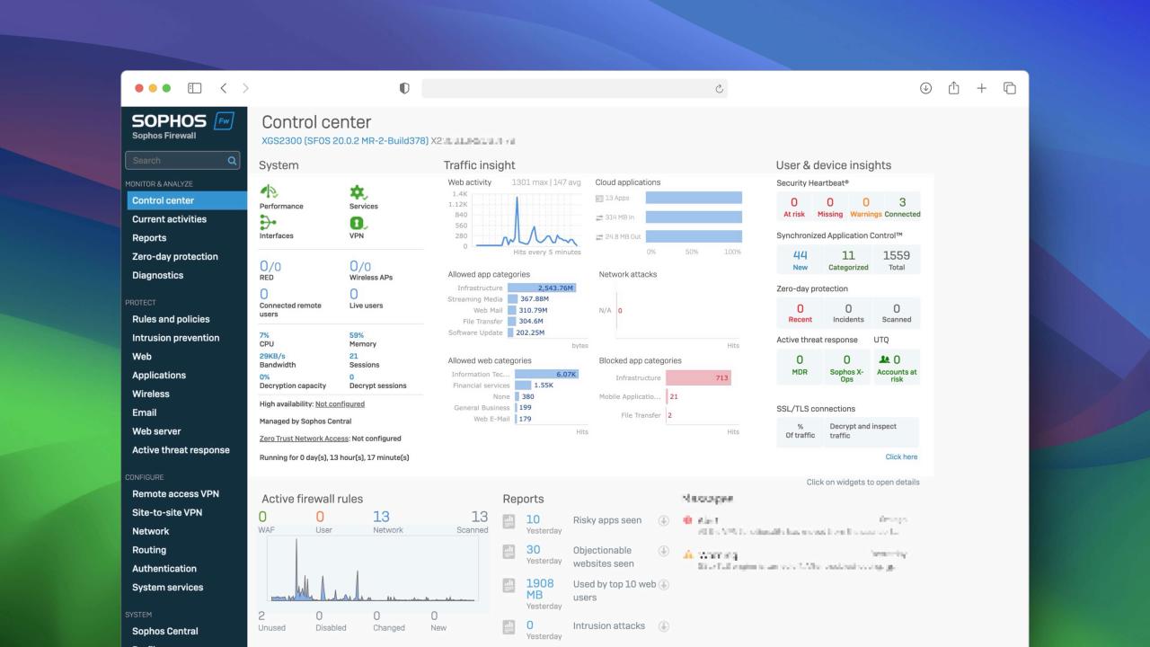The width and height of the screenshot is (1150, 647).
Task: Click the blocked Infrastructure 713 bar
Action: (x=699, y=378)
